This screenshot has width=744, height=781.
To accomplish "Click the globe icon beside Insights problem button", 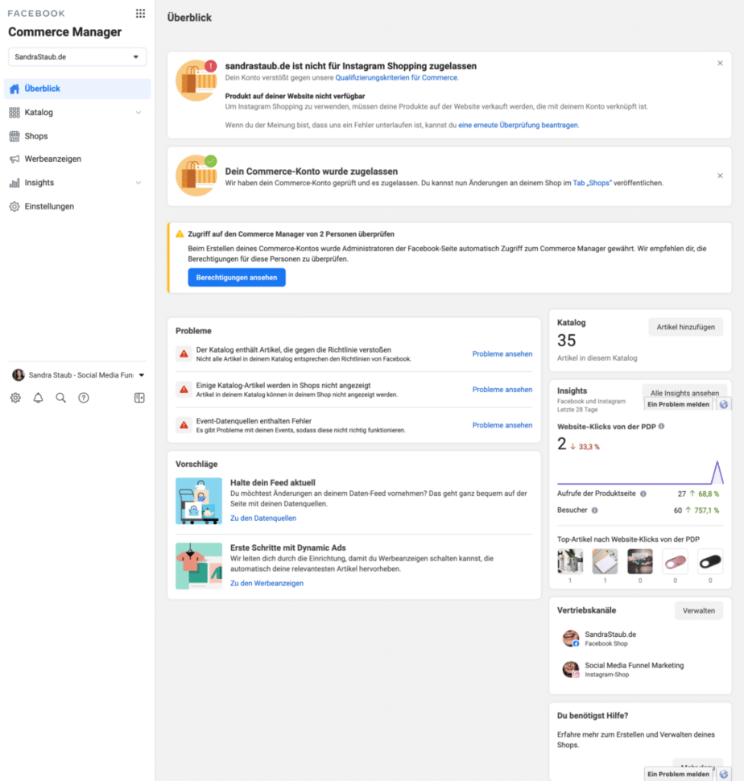I will coord(724,404).
